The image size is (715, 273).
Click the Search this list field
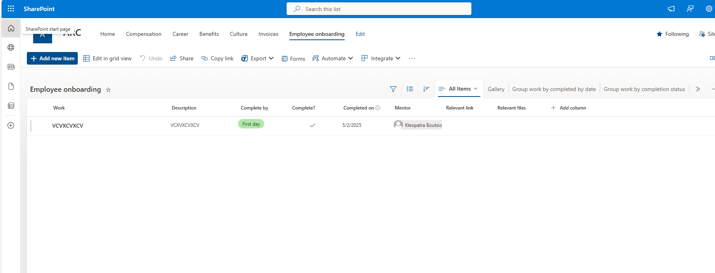tap(379, 9)
